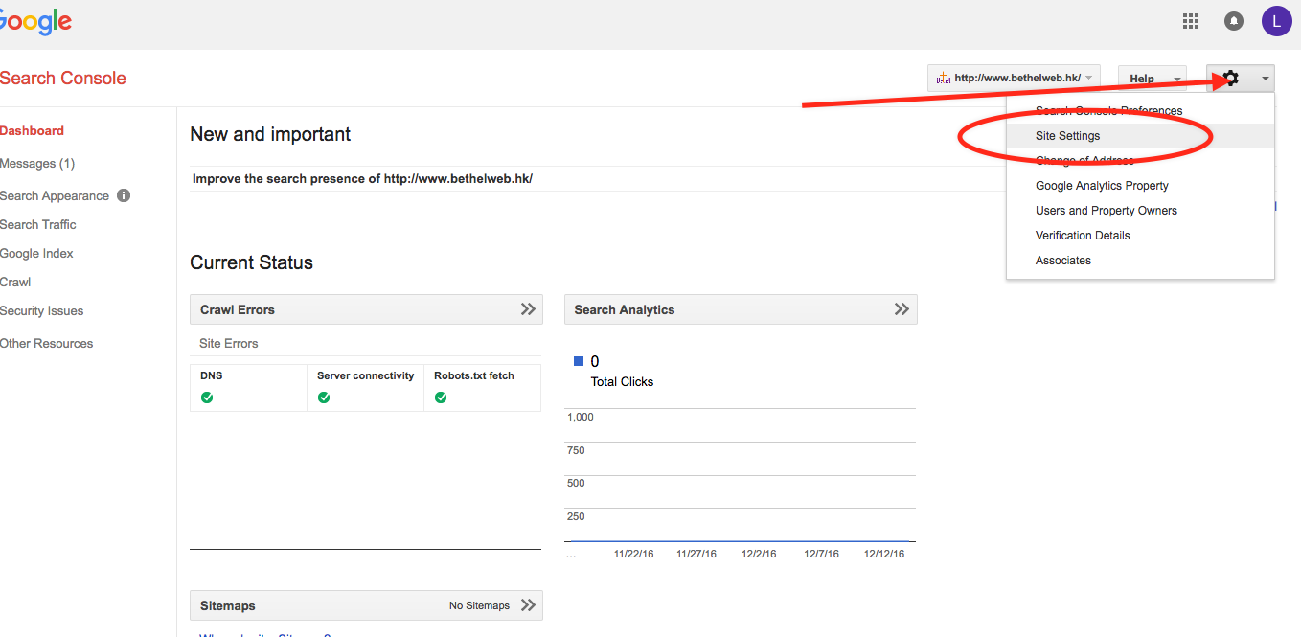Click the Crawl Errors panel header
The image size is (1301, 637).
pyautogui.click(x=366, y=309)
